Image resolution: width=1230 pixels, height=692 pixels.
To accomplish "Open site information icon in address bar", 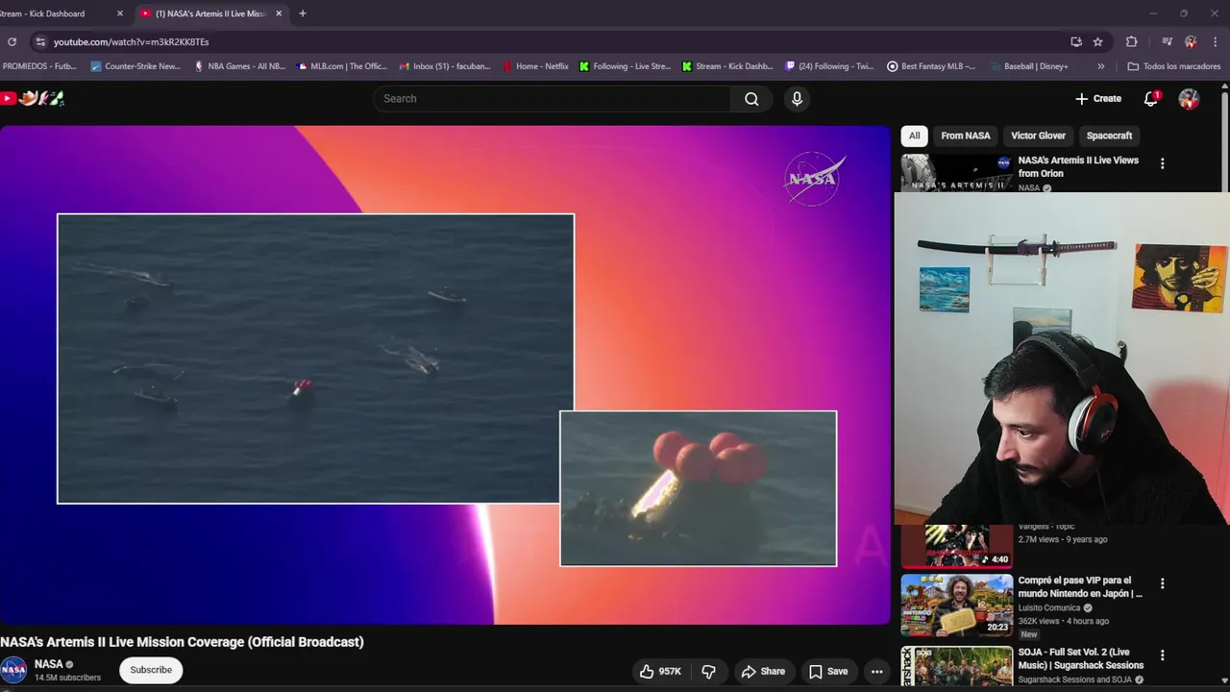I will coord(39,41).
